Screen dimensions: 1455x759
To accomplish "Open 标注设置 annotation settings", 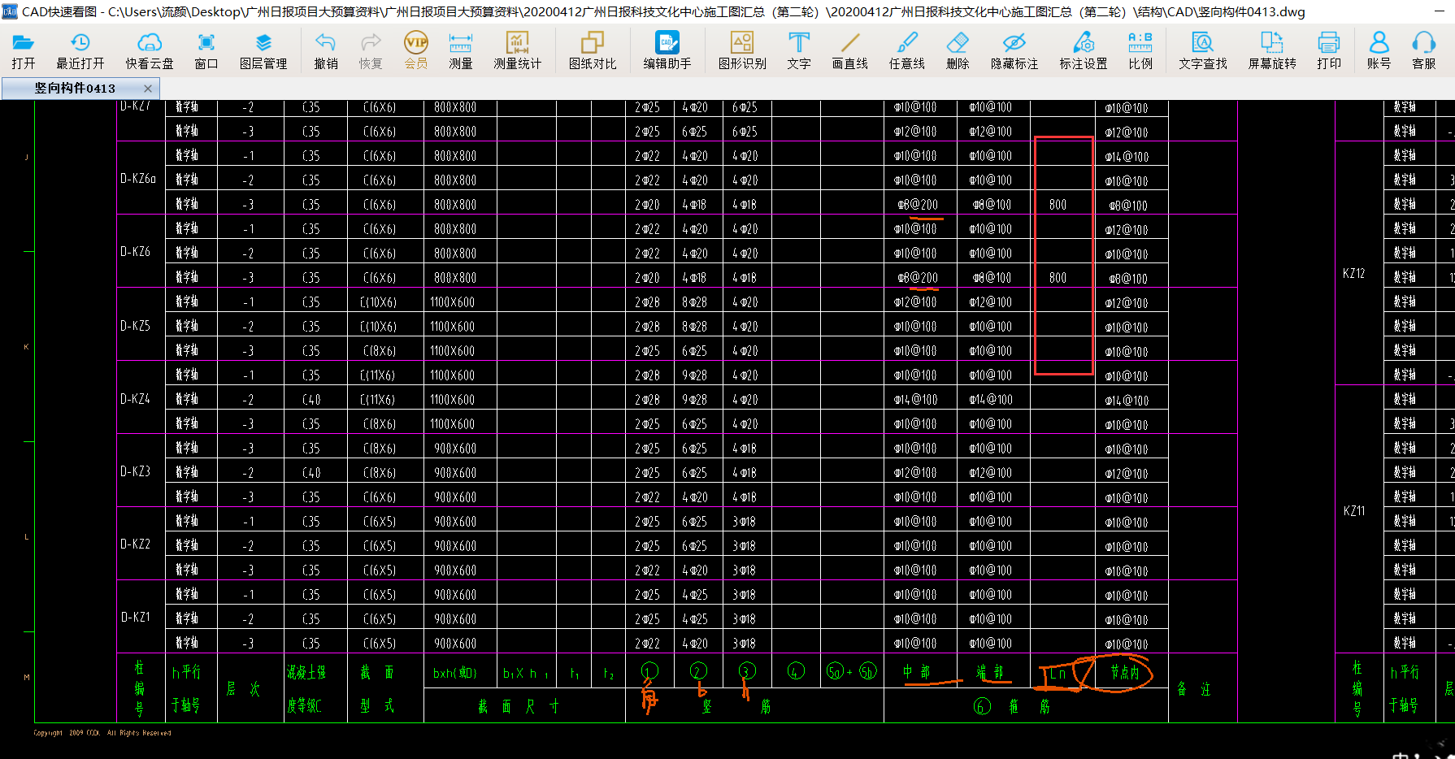I will pyautogui.click(x=1084, y=50).
